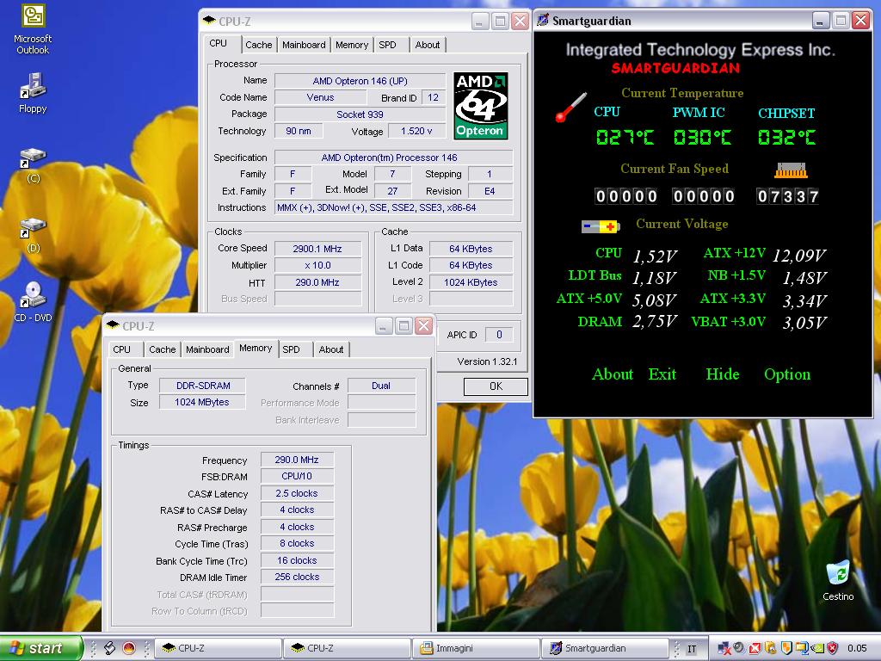
Task: Click the thermometer icon in Smartguardian
Action: tap(570, 108)
